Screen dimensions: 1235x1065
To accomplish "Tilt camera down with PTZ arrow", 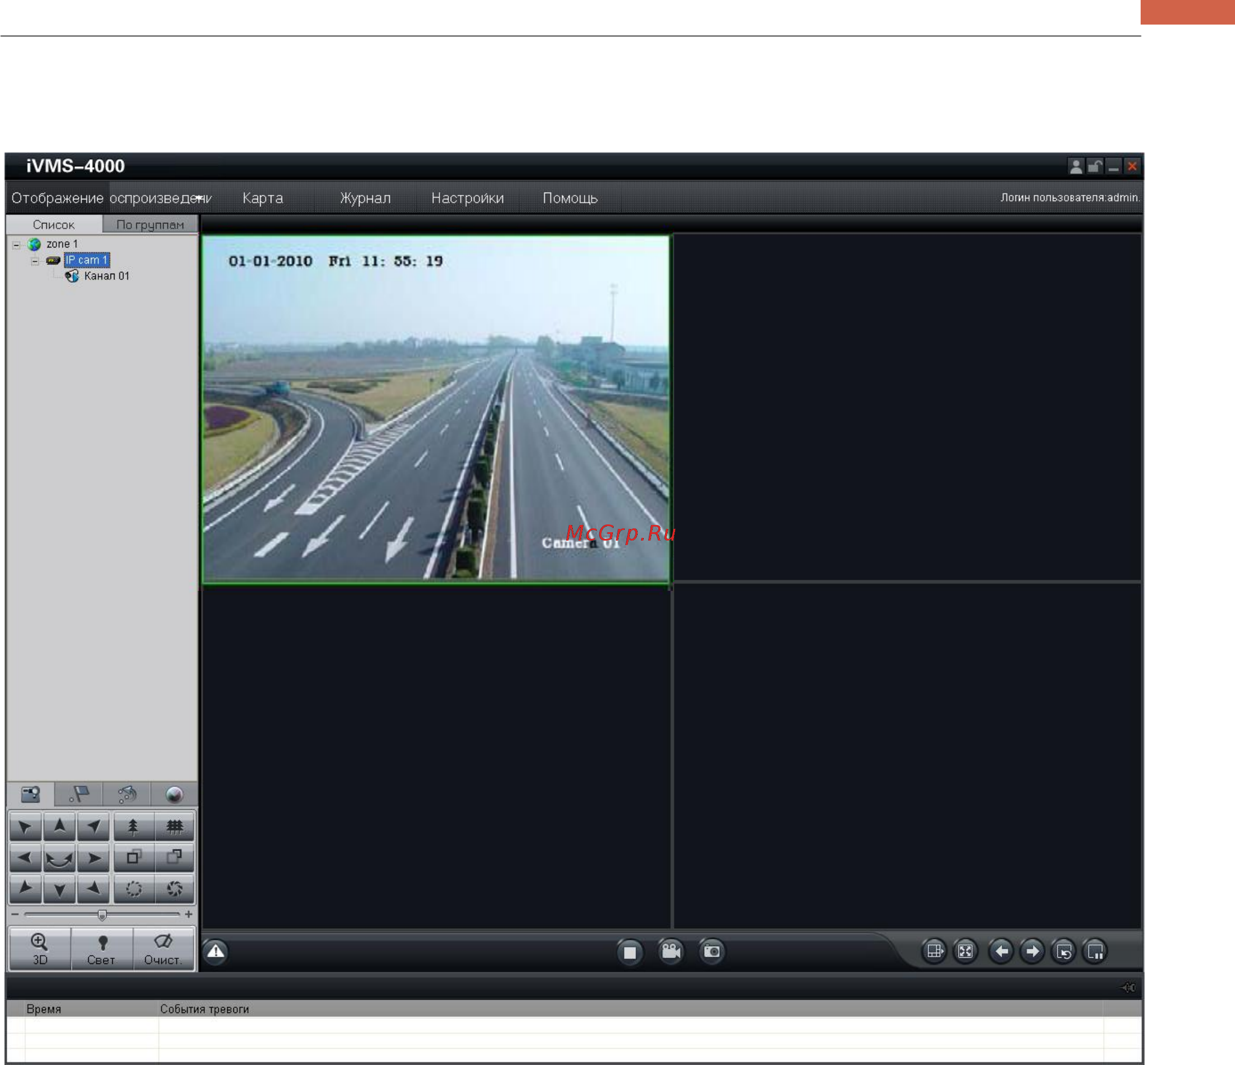I will [60, 889].
